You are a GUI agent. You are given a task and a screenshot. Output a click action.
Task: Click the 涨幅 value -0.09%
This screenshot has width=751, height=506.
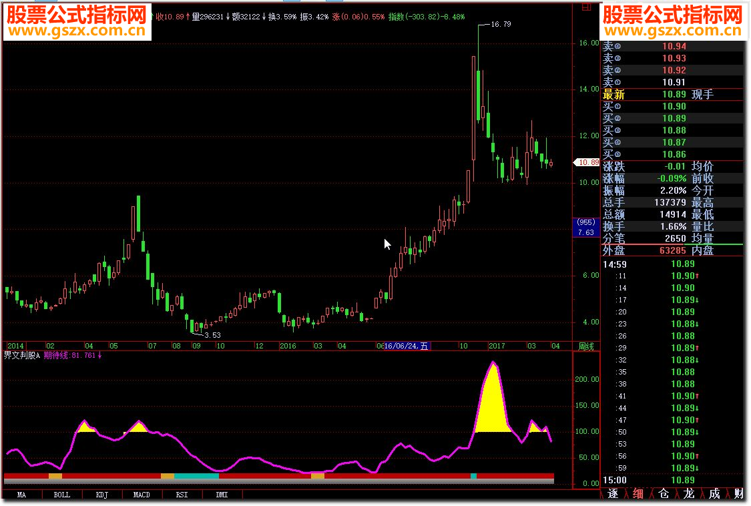click(x=672, y=178)
